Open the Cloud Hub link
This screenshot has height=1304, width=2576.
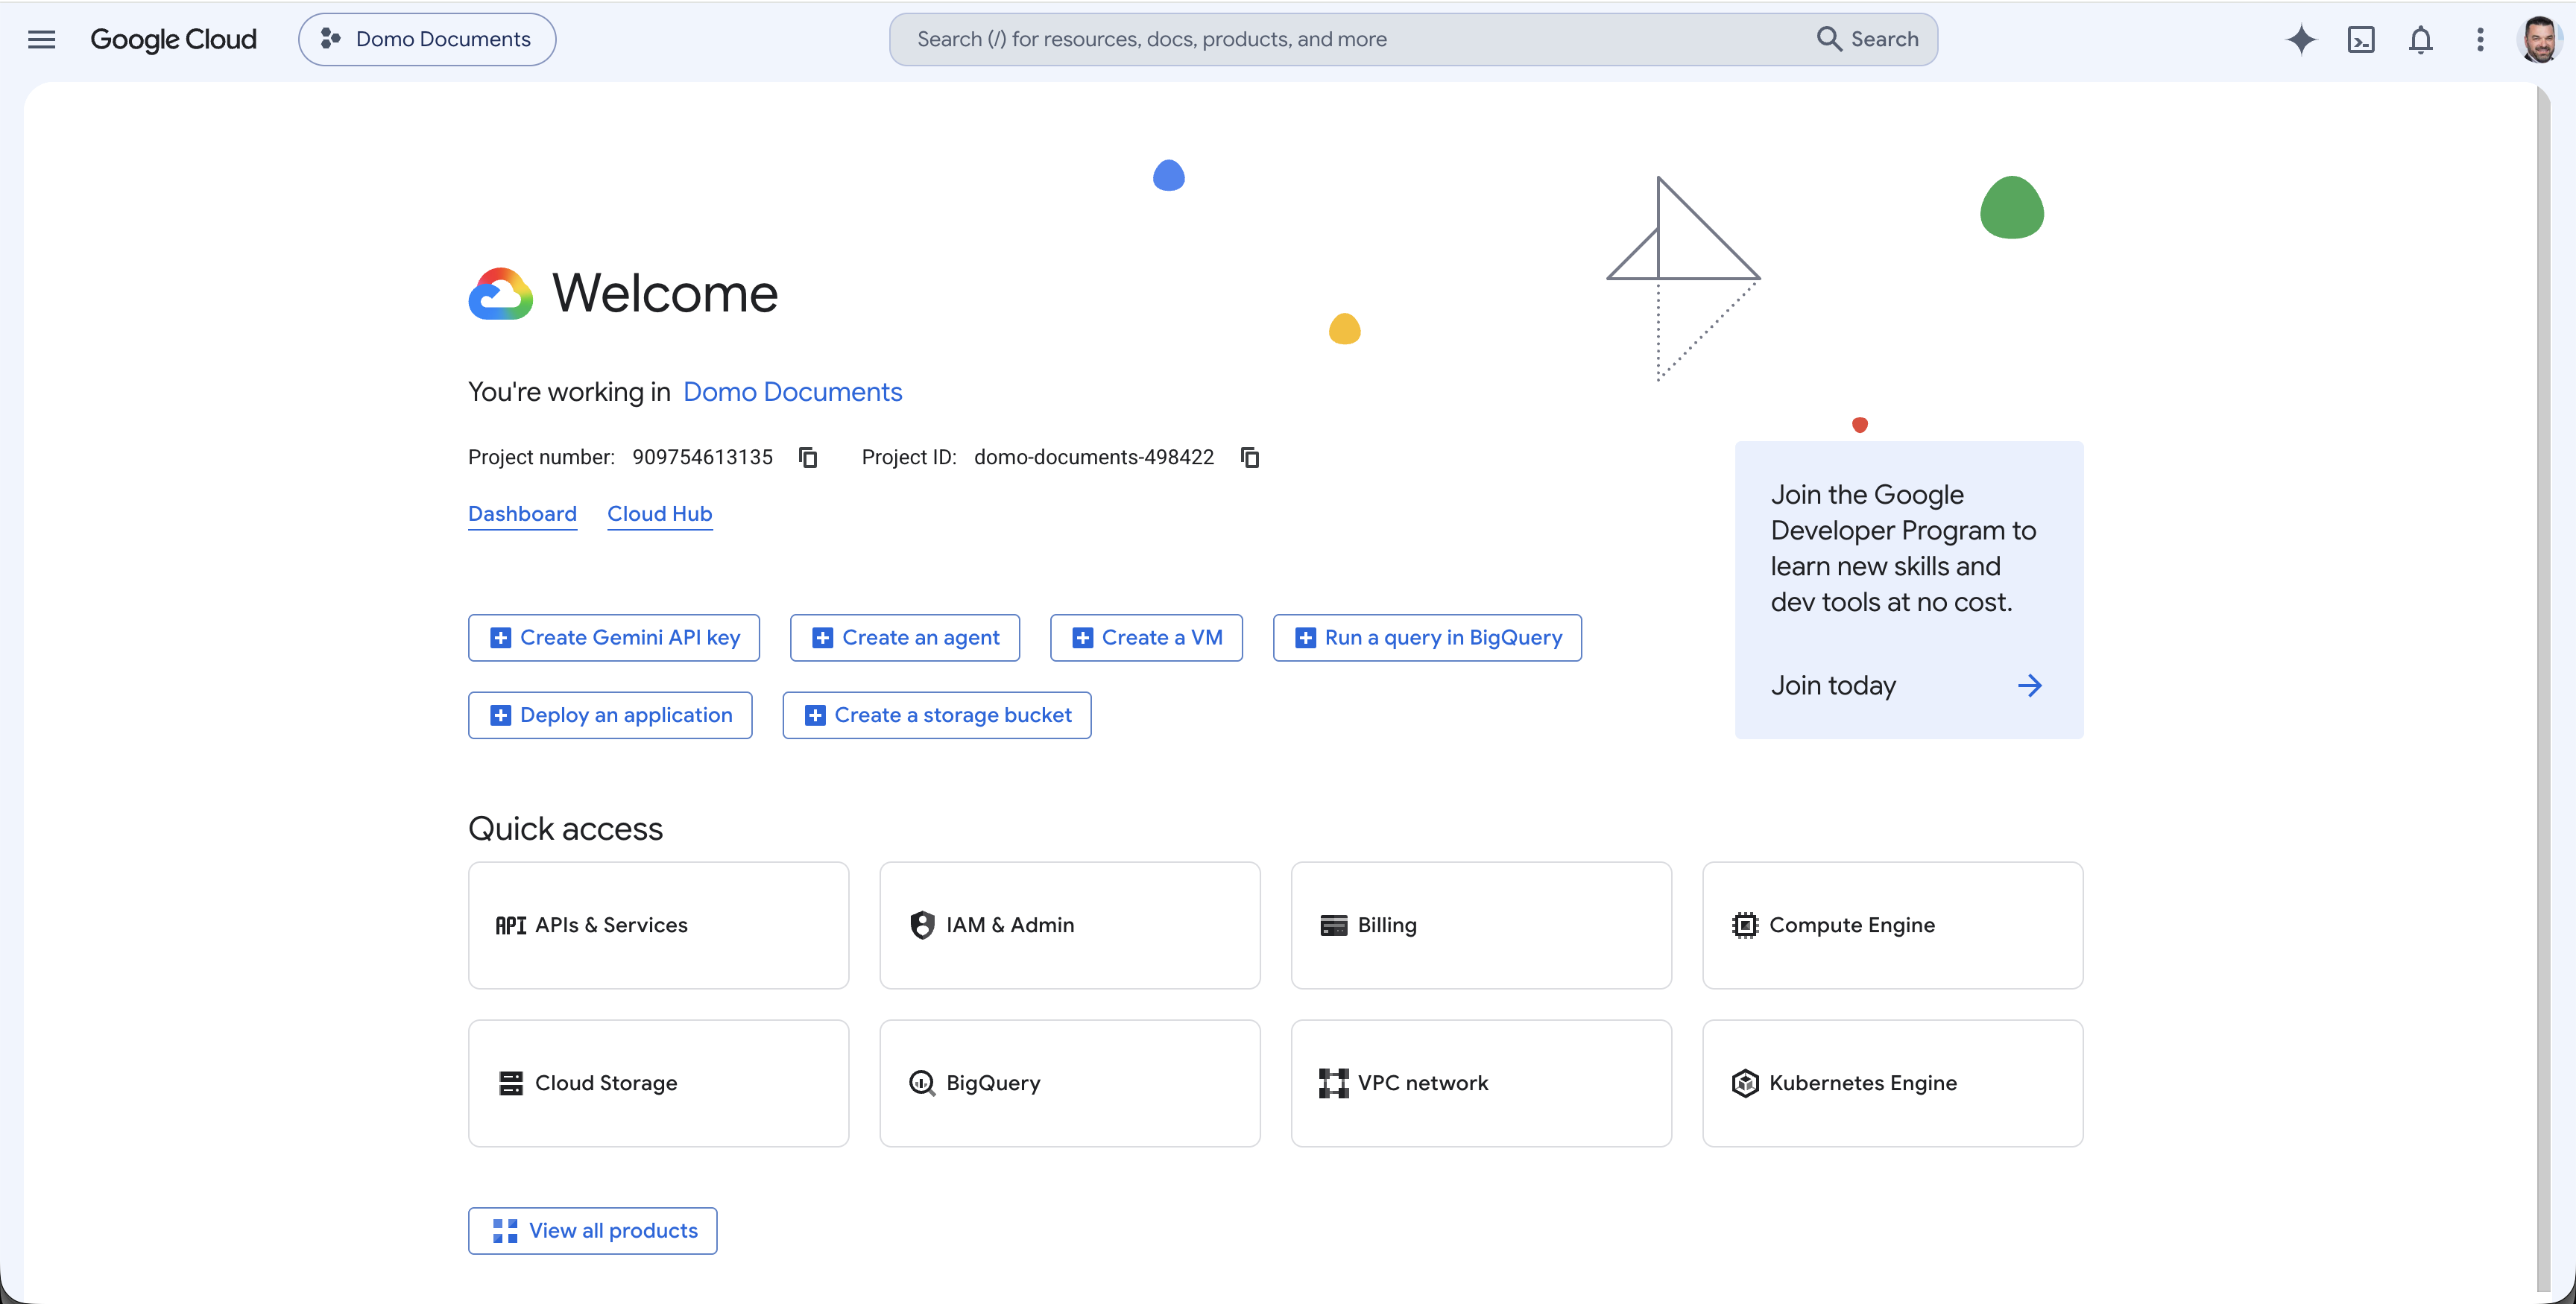tap(660, 513)
